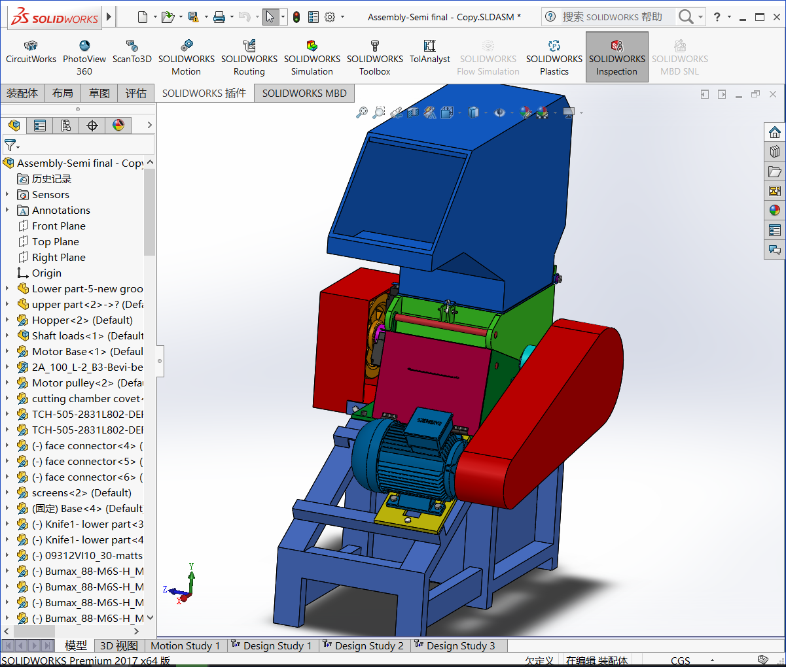
Task: Expand Motor Base<1> component
Action: 7,351
